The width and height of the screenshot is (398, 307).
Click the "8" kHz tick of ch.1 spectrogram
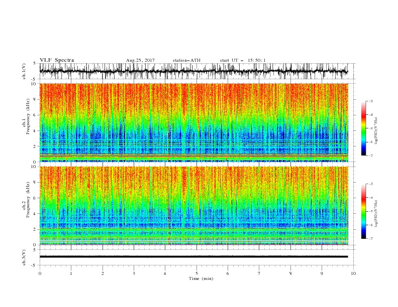click(35, 99)
